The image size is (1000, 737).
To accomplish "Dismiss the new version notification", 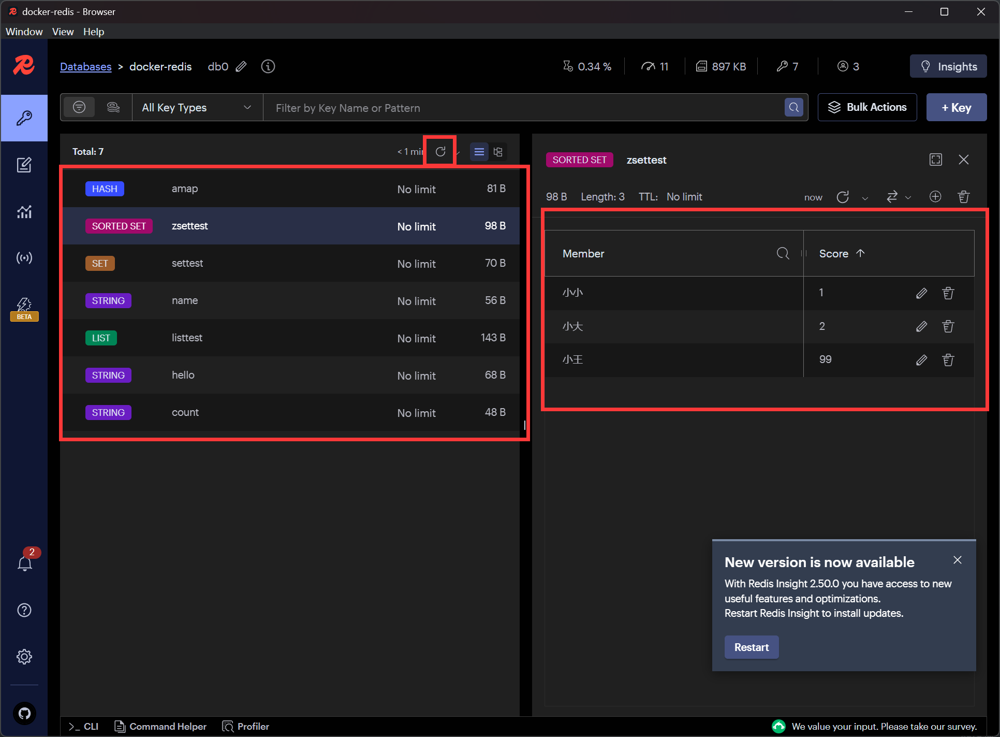I will click(958, 560).
